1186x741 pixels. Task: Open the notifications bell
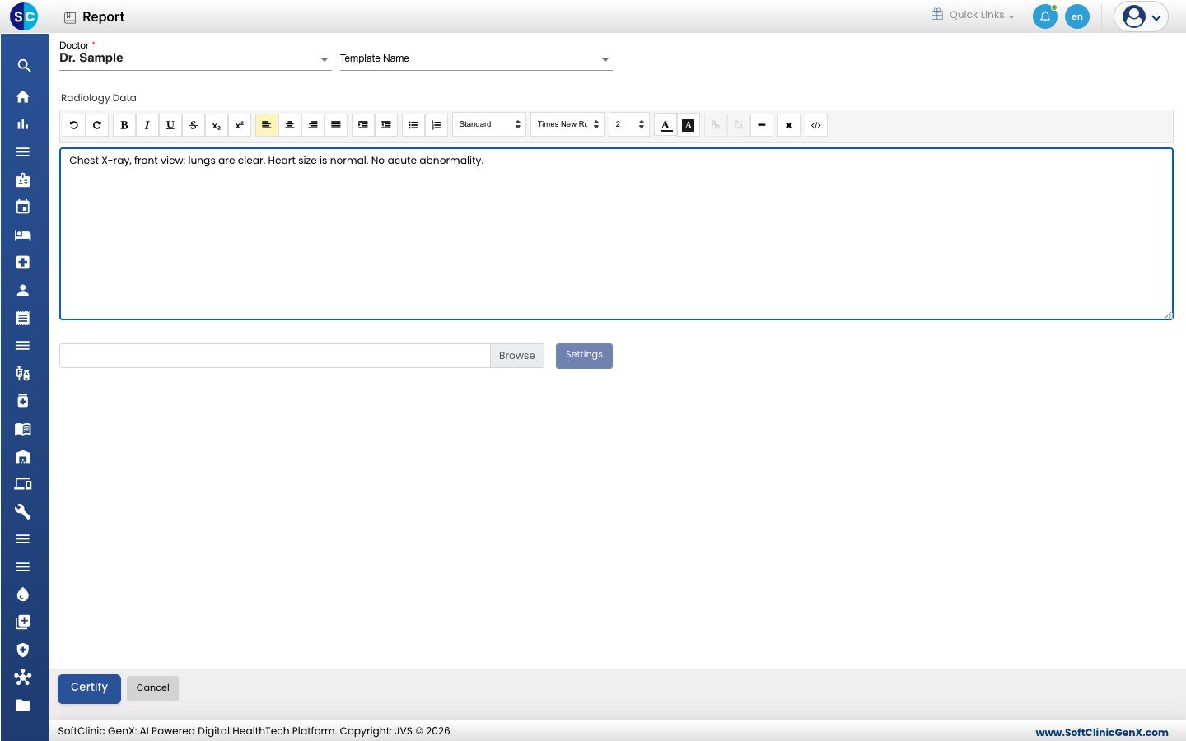pos(1045,16)
